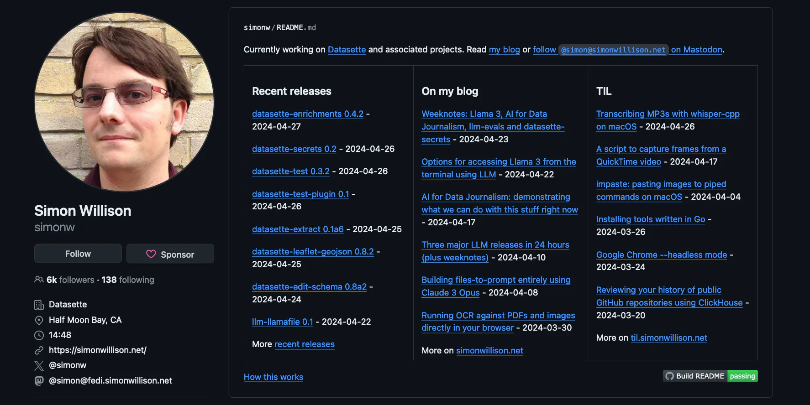This screenshot has height=405, width=810.
Task: Click the 'simonw / README.md' label
Action: [280, 28]
